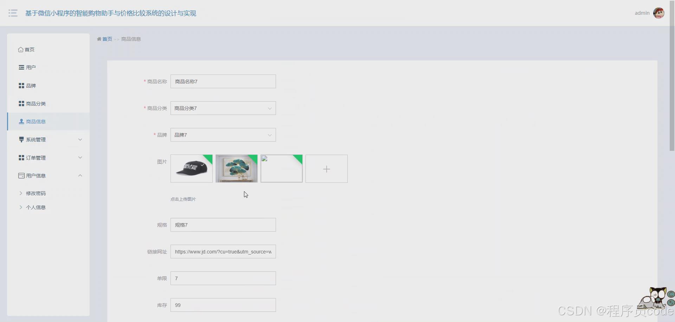Click the 个人信息 chevron arrow

tap(21, 207)
